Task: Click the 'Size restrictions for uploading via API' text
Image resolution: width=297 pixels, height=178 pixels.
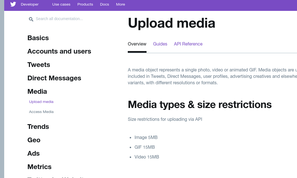Action: [x=165, y=119]
